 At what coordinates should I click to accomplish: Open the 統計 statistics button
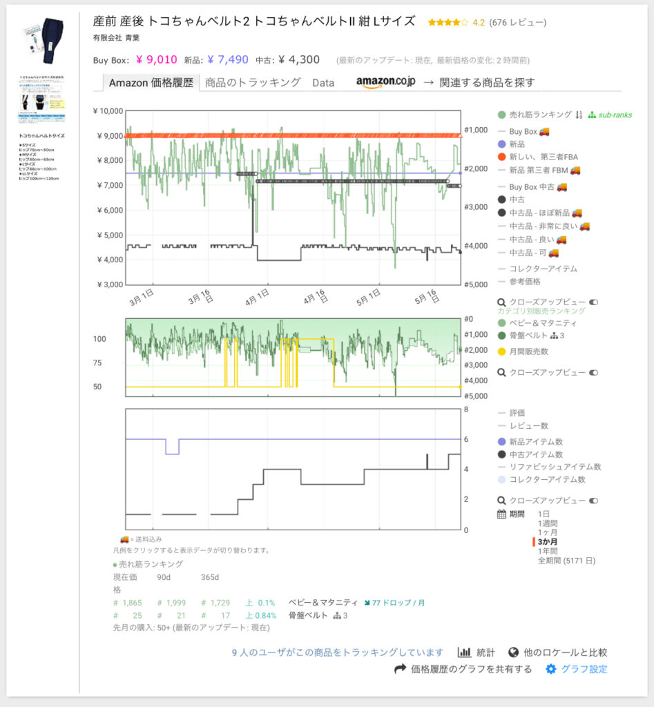coord(477,652)
